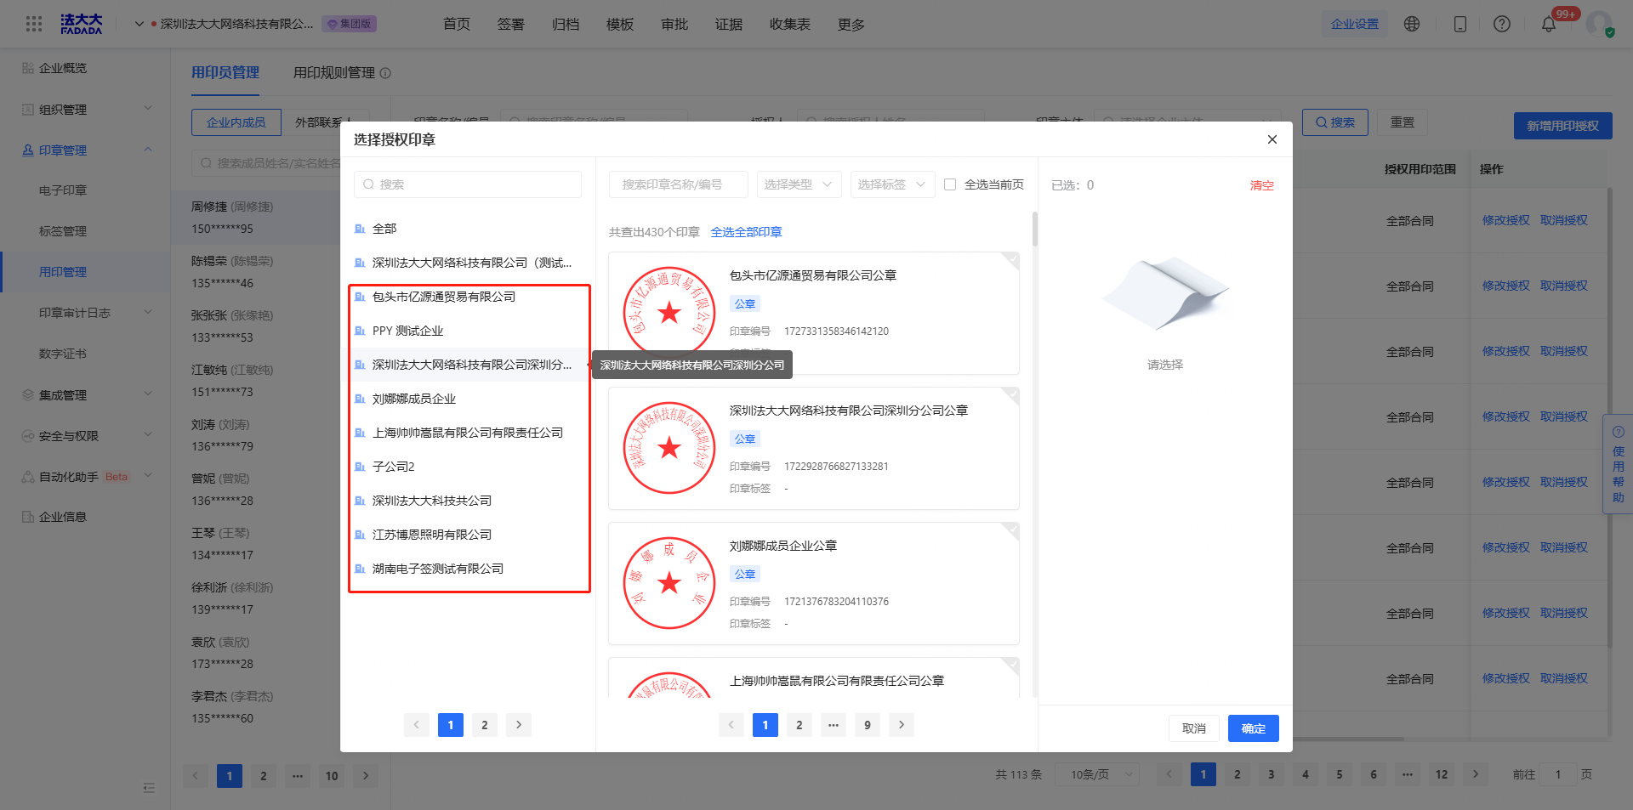Click the 确定 button
The height and width of the screenshot is (810, 1633).
click(1254, 728)
